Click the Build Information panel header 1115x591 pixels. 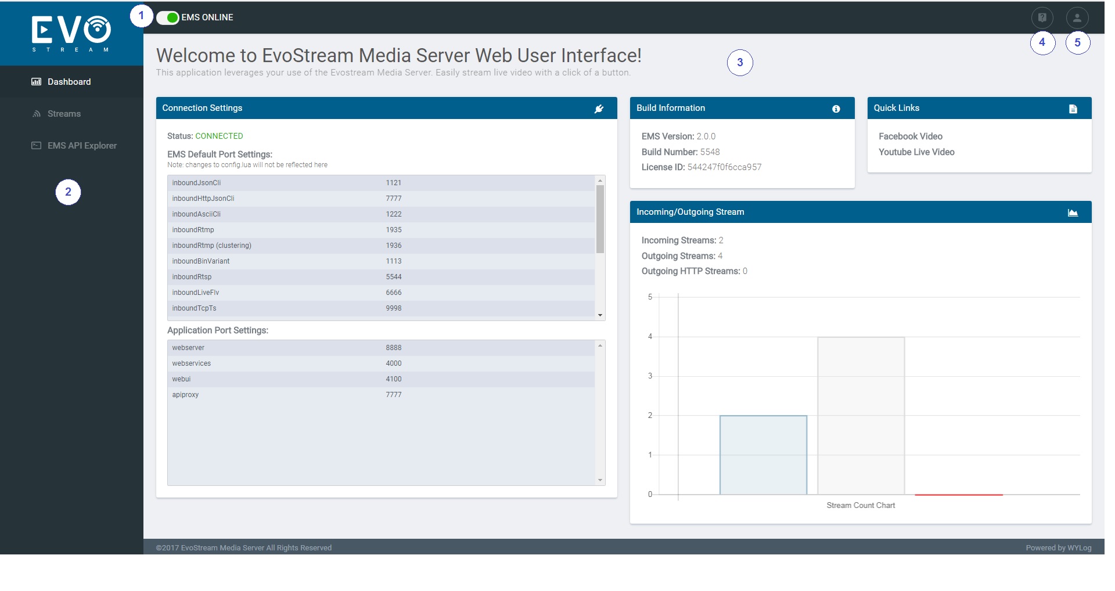coord(742,108)
